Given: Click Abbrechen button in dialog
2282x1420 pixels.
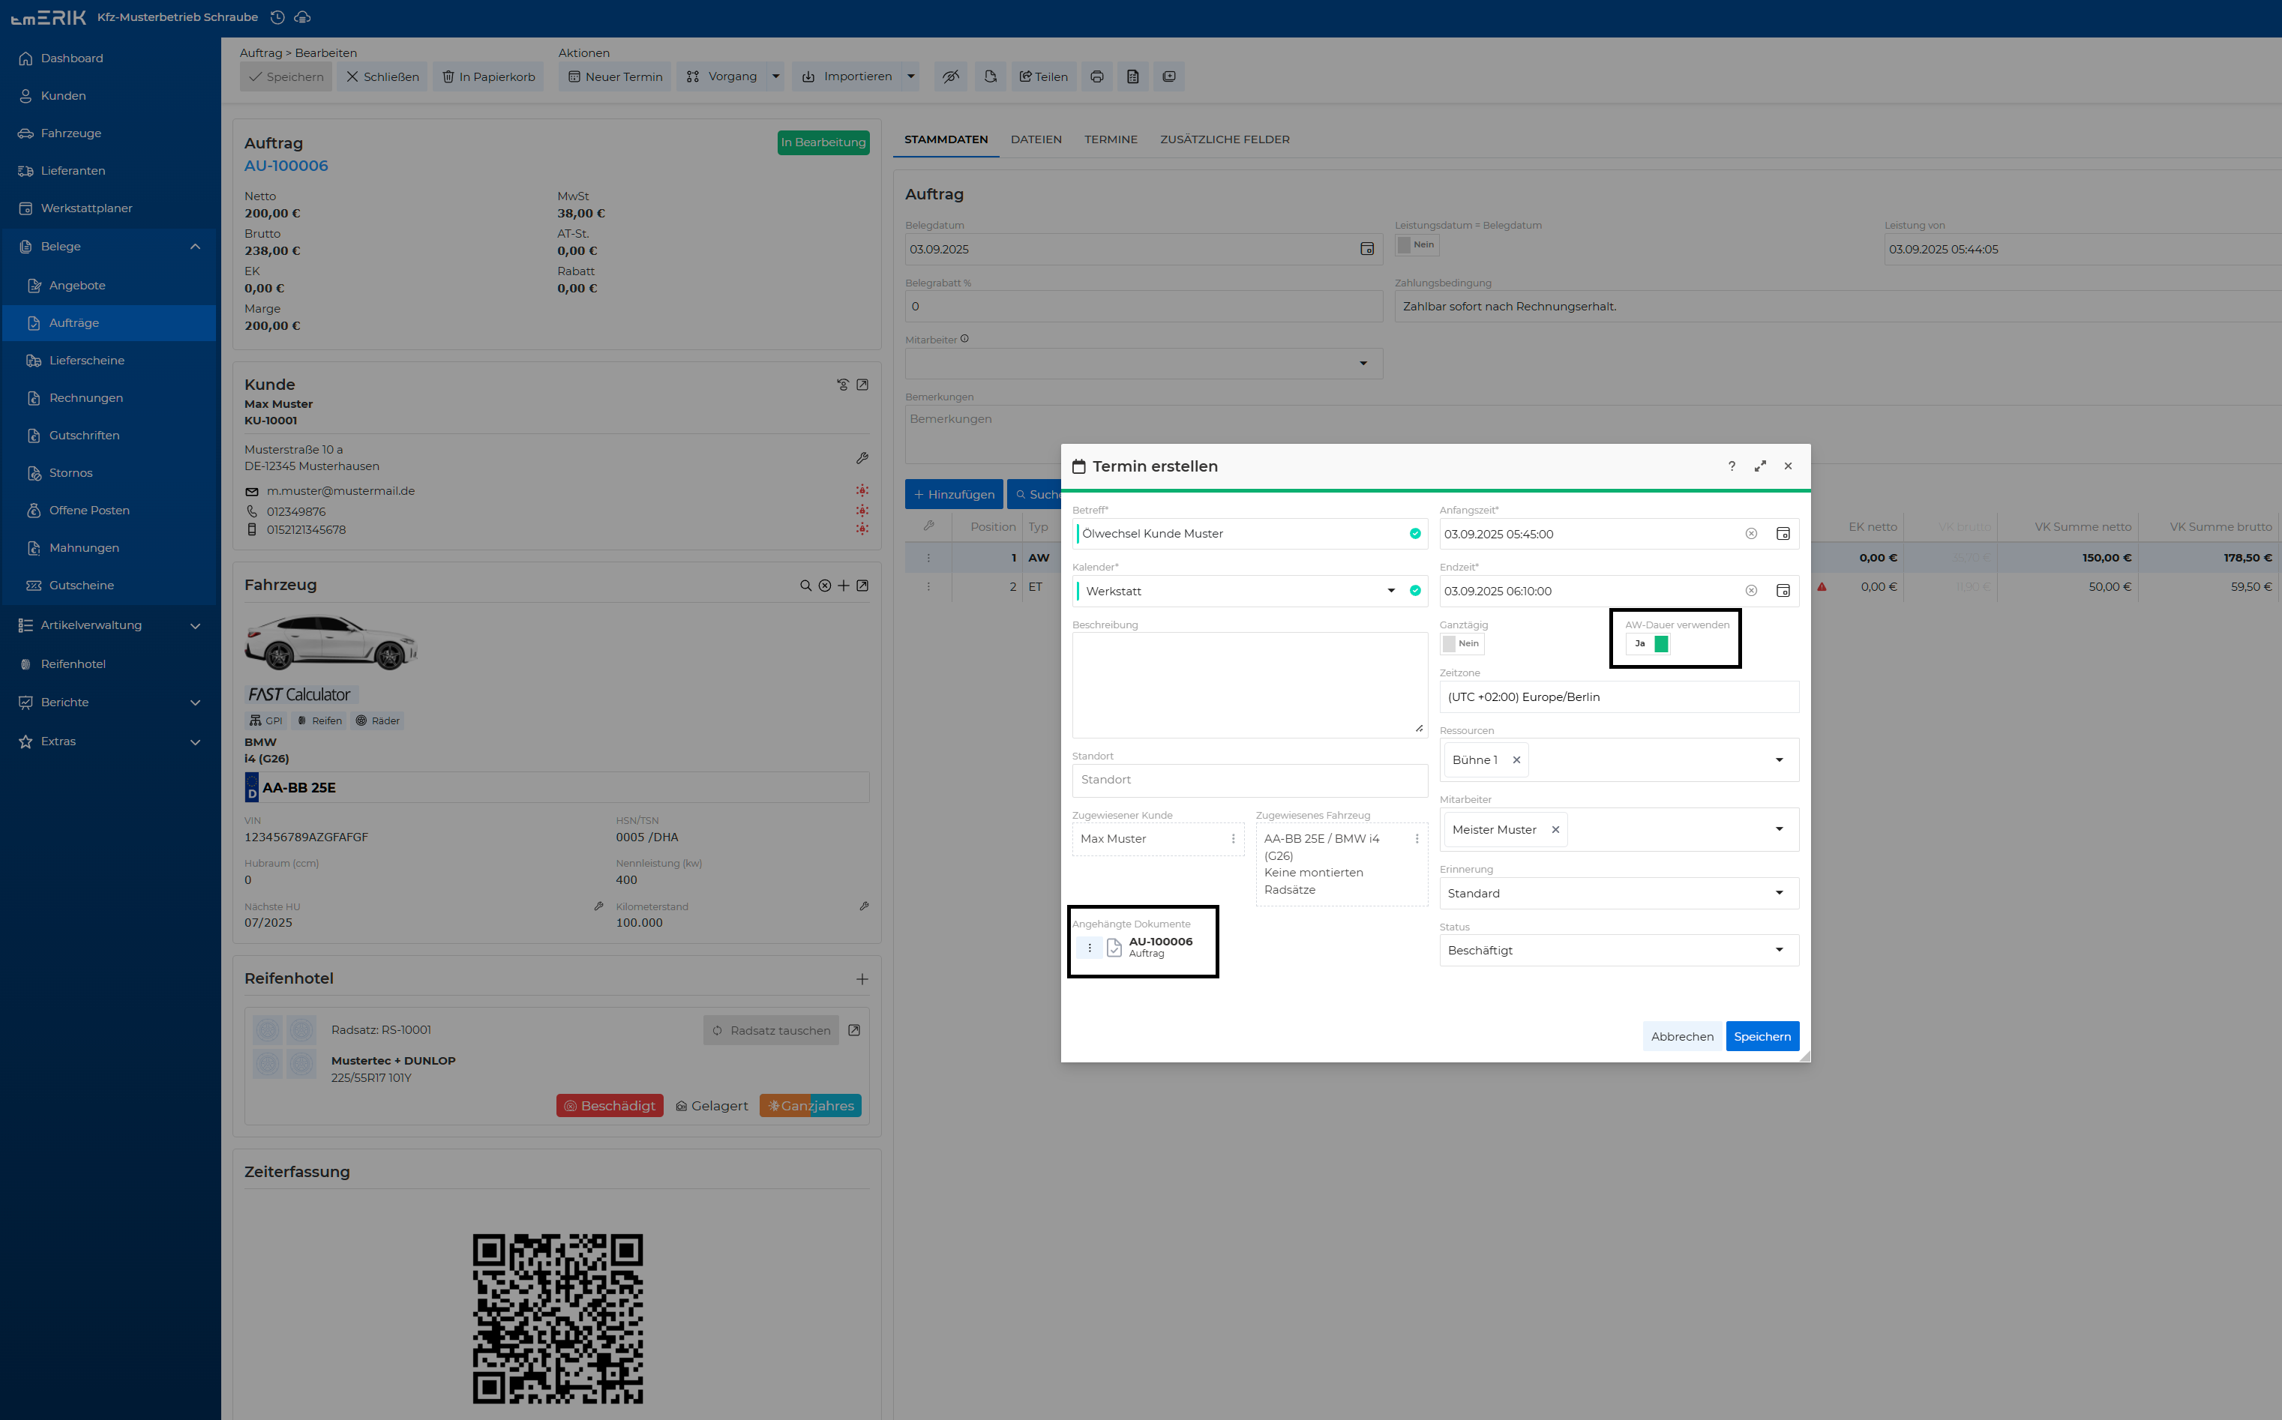Looking at the screenshot, I should coord(1682,1037).
